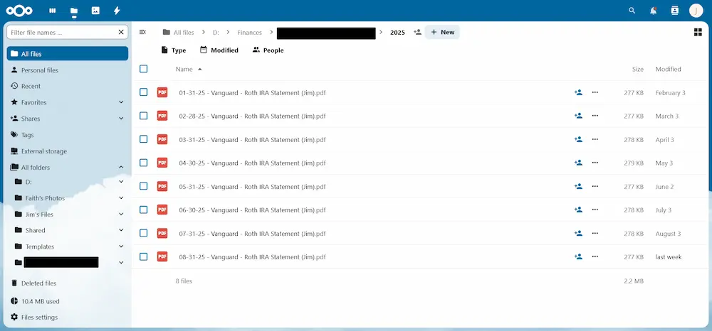
Task: Share the 08-31-25 Vanguard statement
Action: click(x=578, y=256)
